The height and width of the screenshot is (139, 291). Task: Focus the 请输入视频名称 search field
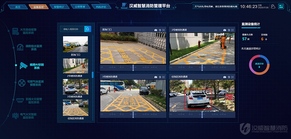click(72, 29)
